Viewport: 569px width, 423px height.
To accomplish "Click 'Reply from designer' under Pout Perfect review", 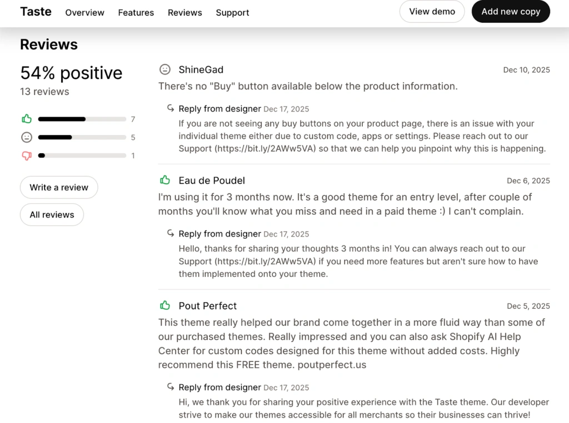I will 219,387.
